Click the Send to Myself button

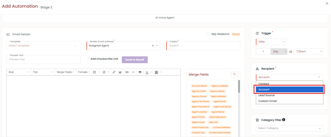[x=135, y=60]
